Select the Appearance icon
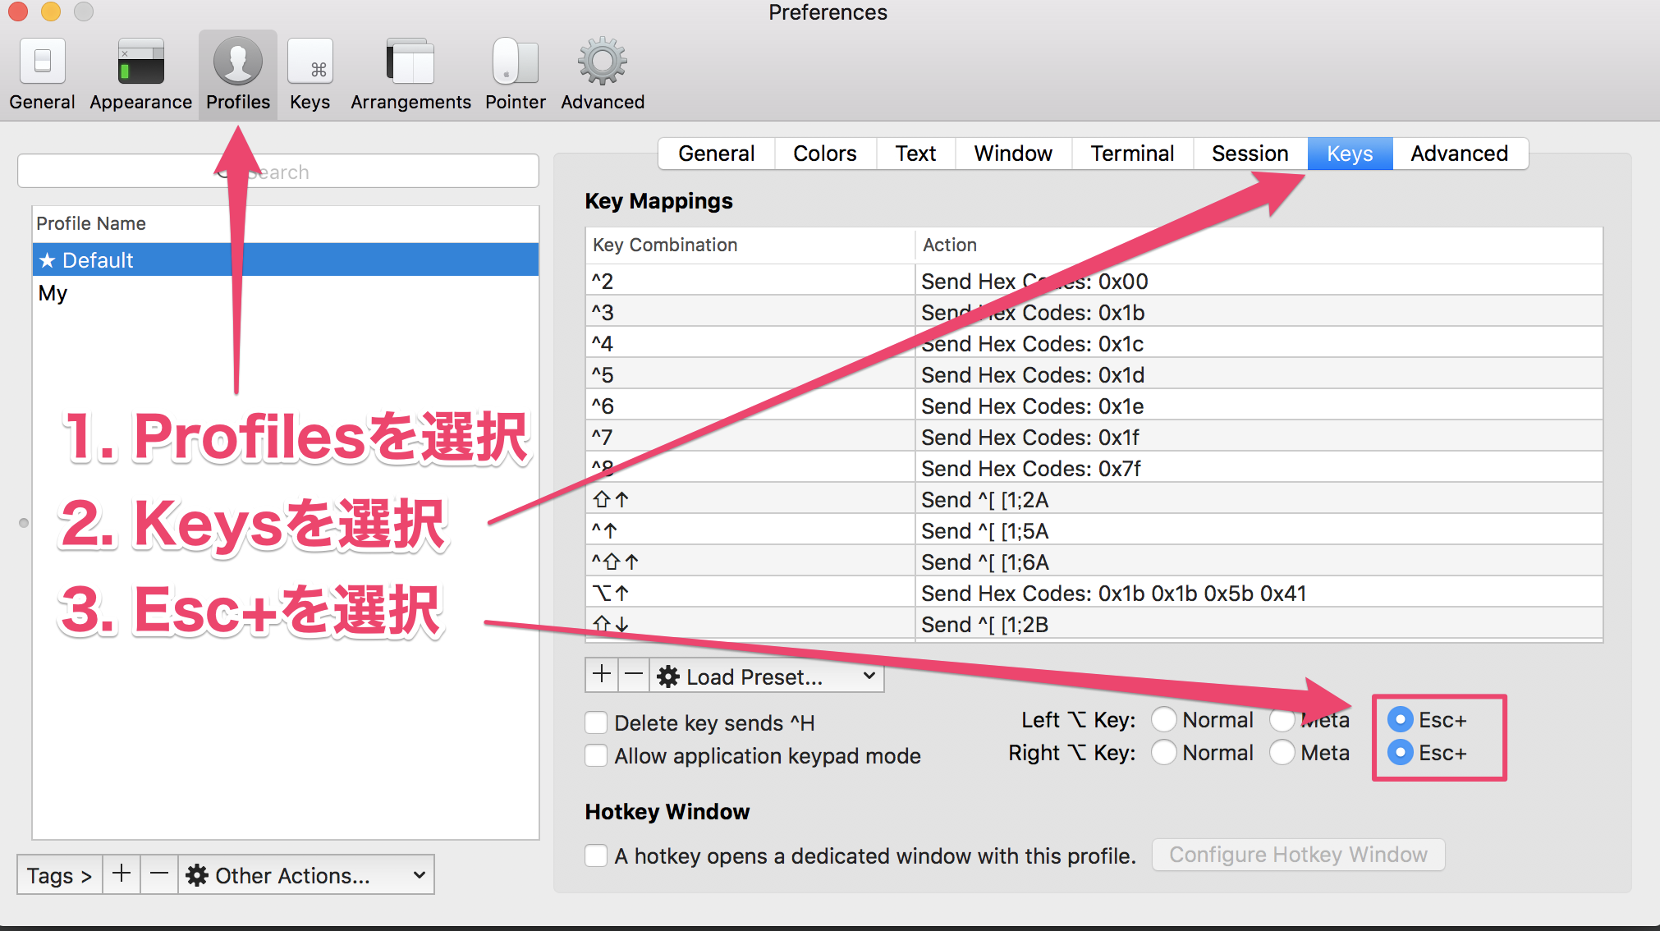Image resolution: width=1660 pixels, height=931 pixels. pyautogui.click(x=140, y=72)
